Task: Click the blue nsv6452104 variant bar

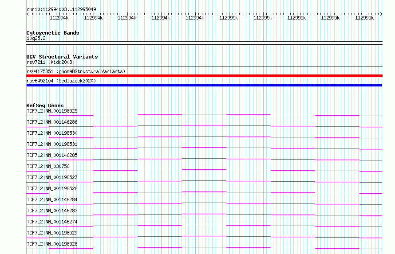Action: pyautogui.click(x=204, y=85)
